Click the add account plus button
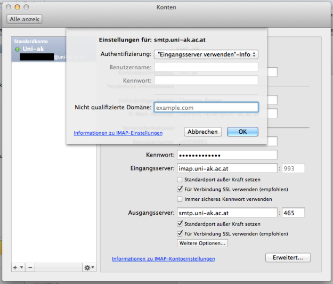 pos(15,267)
